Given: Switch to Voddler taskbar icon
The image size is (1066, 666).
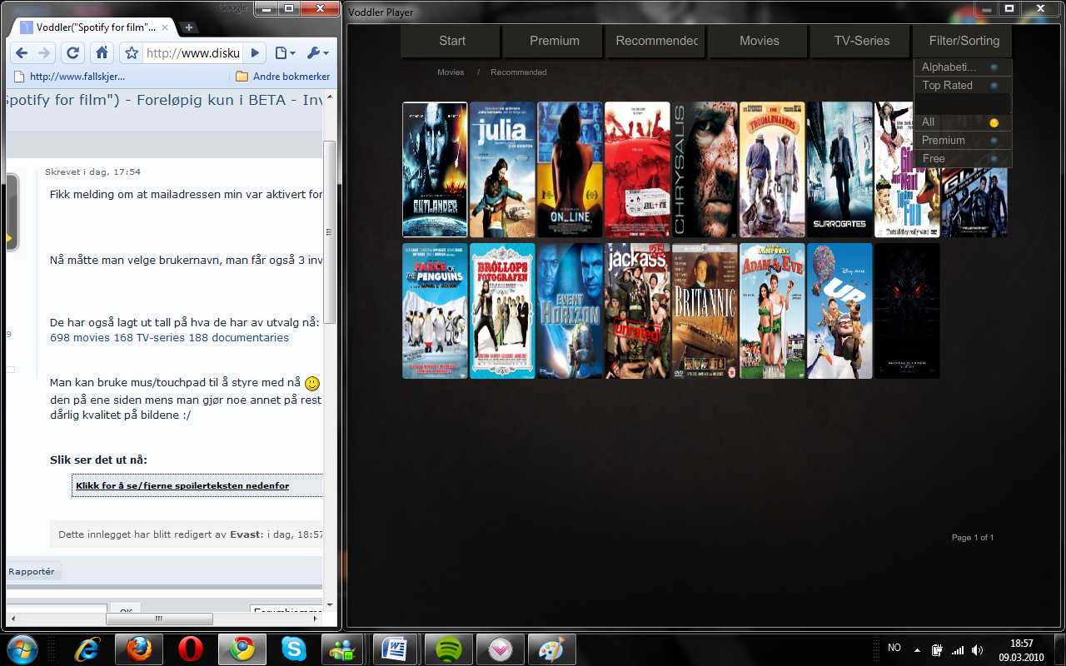Looking at the screenshot, I should pyautogui.click(x=501, y=649).
